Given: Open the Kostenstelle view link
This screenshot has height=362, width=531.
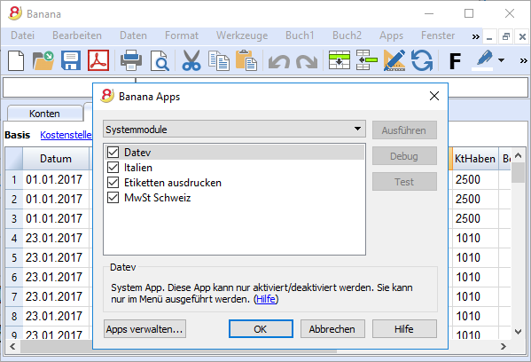Looking at the screenshot, I should coord(66,135).
